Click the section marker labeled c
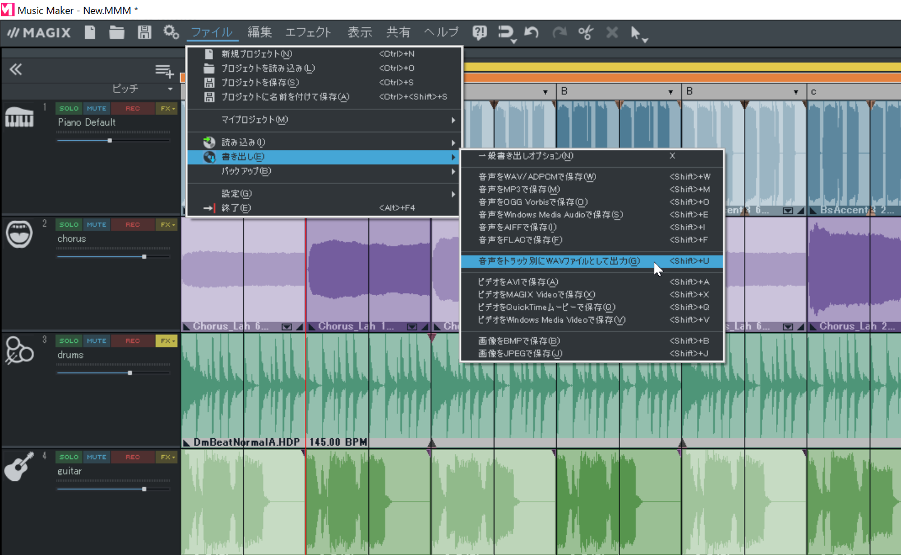901x555 pixels. tap(814, 91)
